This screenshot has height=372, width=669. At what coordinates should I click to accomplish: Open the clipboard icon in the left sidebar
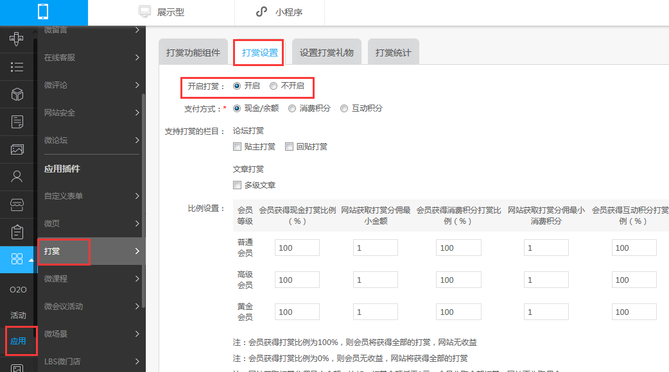[17, 232]
